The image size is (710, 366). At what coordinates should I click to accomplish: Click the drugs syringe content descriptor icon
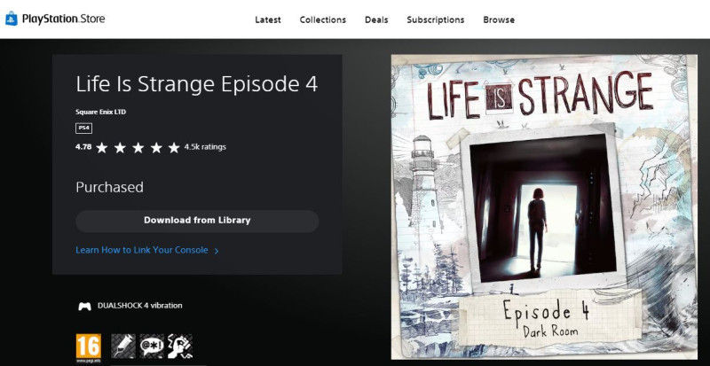click(123, 347)
